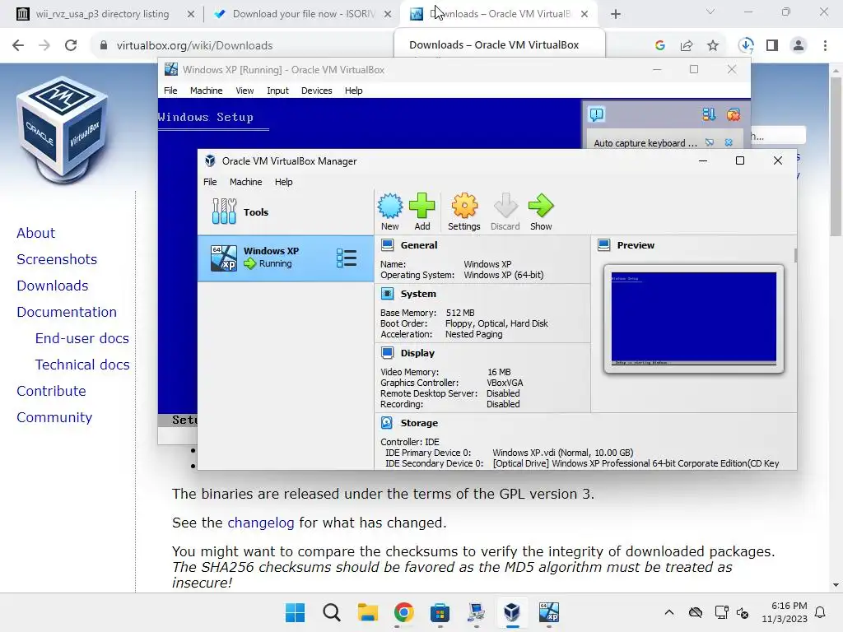This screenshot has width=843, height=632.
Task: Click the Share page icon
Action: [687, 46]
